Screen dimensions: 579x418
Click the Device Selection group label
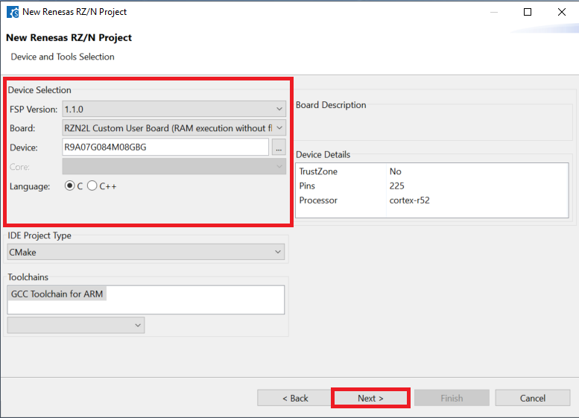tap(39, 90)
